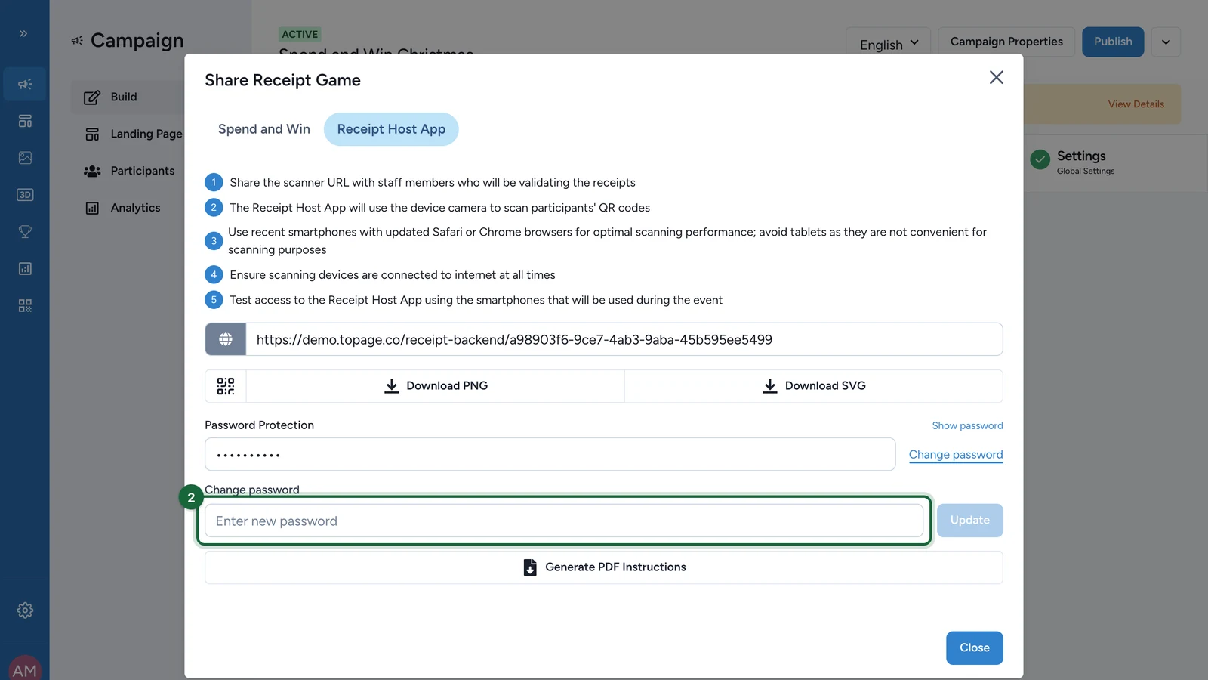Click the ACTIVE status badge
The height and width of the screenshot is (680, 1208).
(x=300, y=35)
